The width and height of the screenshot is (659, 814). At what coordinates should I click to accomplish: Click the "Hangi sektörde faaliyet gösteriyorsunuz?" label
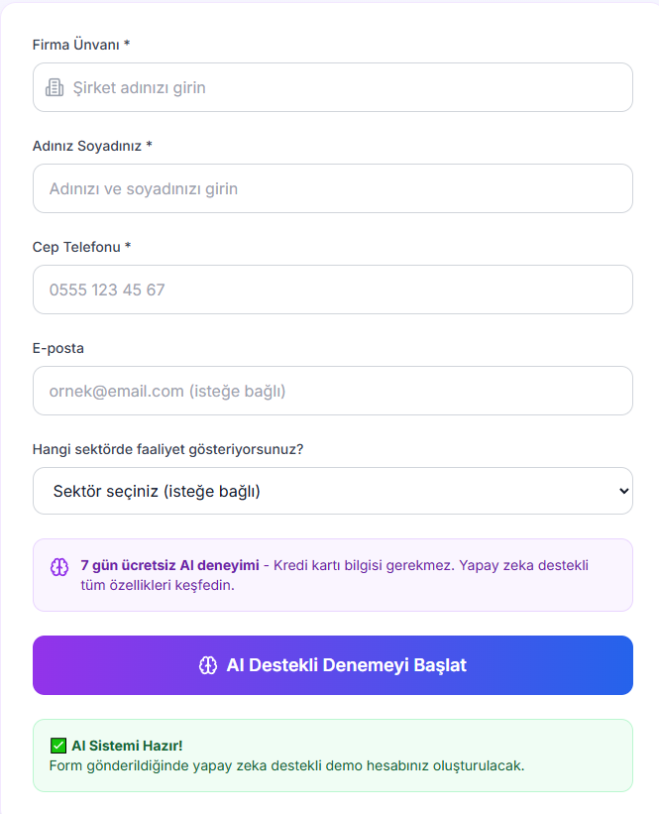pyautogui.click(x=166, y=449)
